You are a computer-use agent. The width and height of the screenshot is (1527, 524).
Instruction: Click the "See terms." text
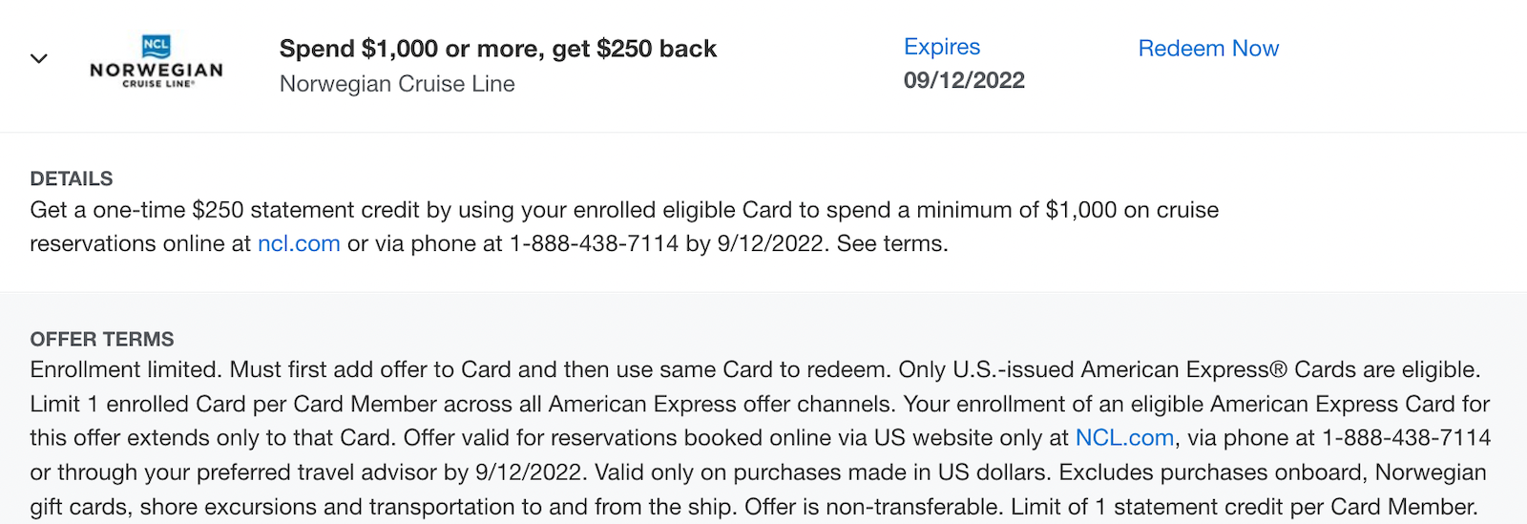[892, 244]
